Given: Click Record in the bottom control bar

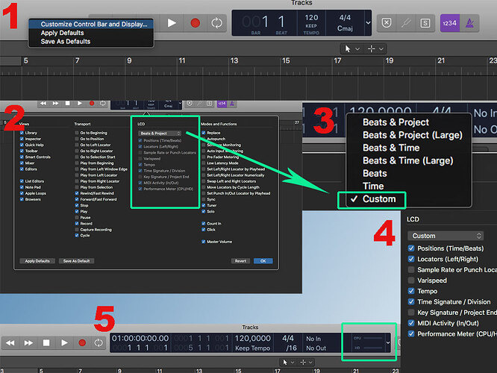Looking at the screenshot, I should [x=82, y=342].
